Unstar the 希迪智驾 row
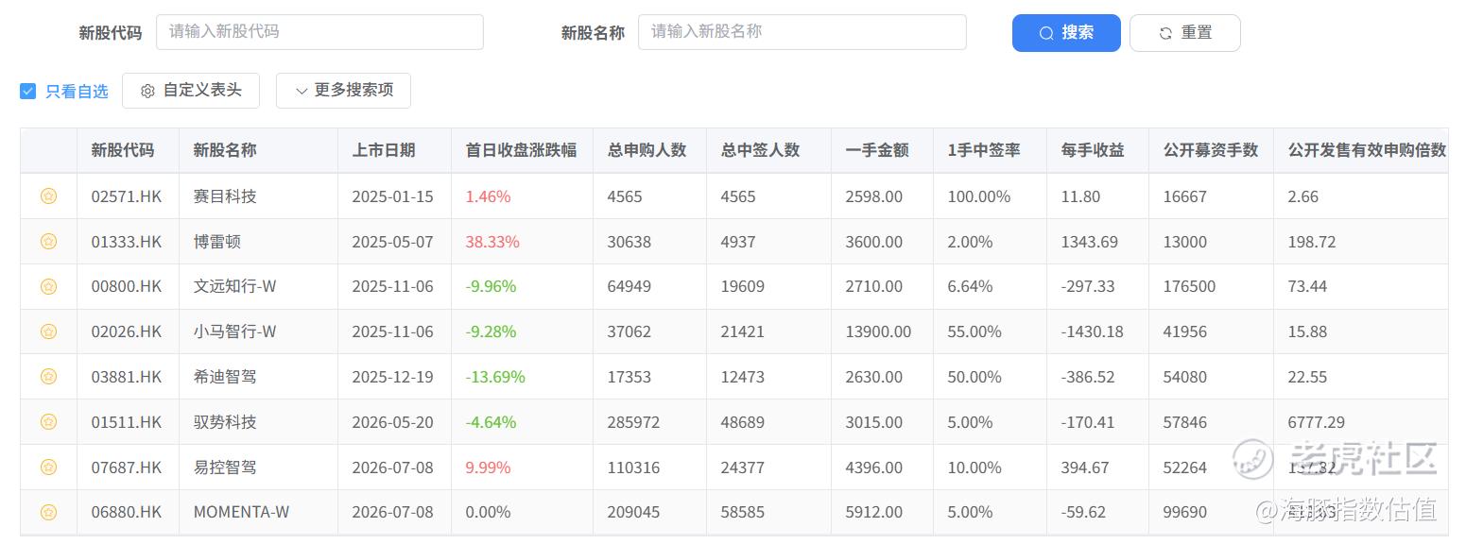The image size is (1466, 544). [x=48, y=377]
